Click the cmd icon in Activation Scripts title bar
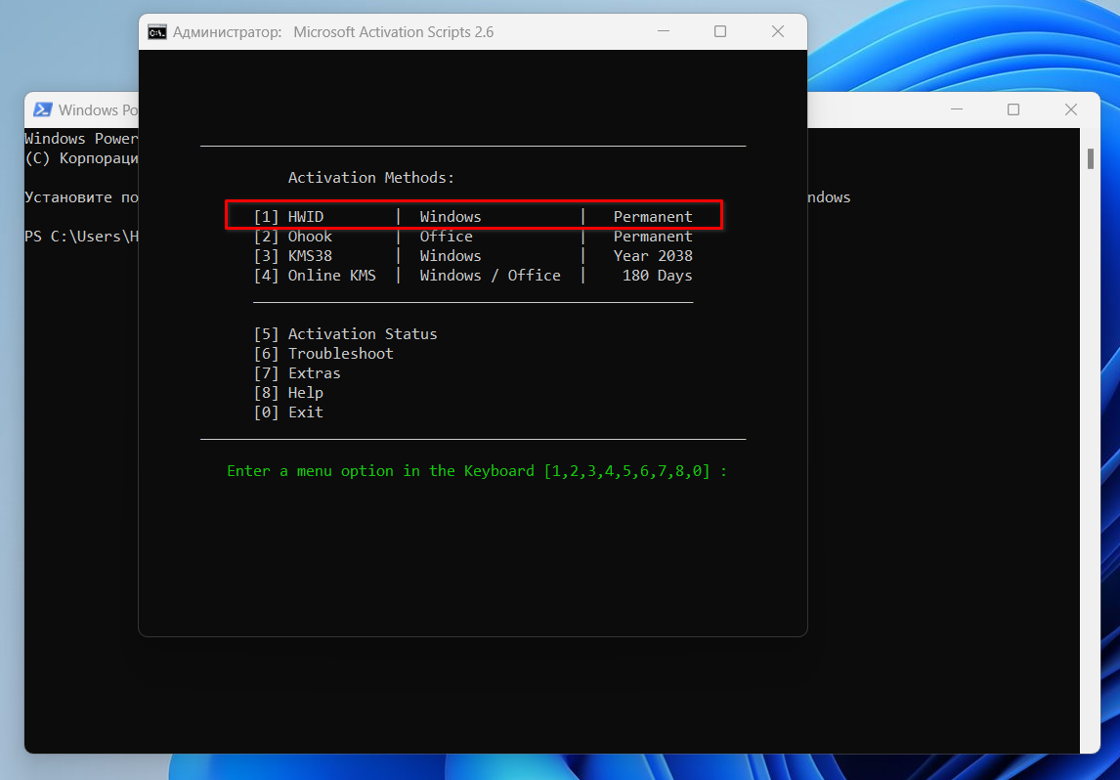 (156, 32)
